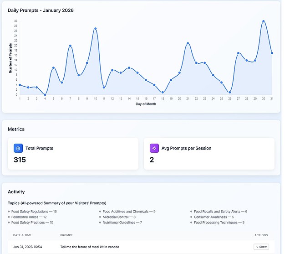Click the day 10 data point on chart
Image resolution: width=305 pixels, height=254 pixels.
tap(96, 28)
